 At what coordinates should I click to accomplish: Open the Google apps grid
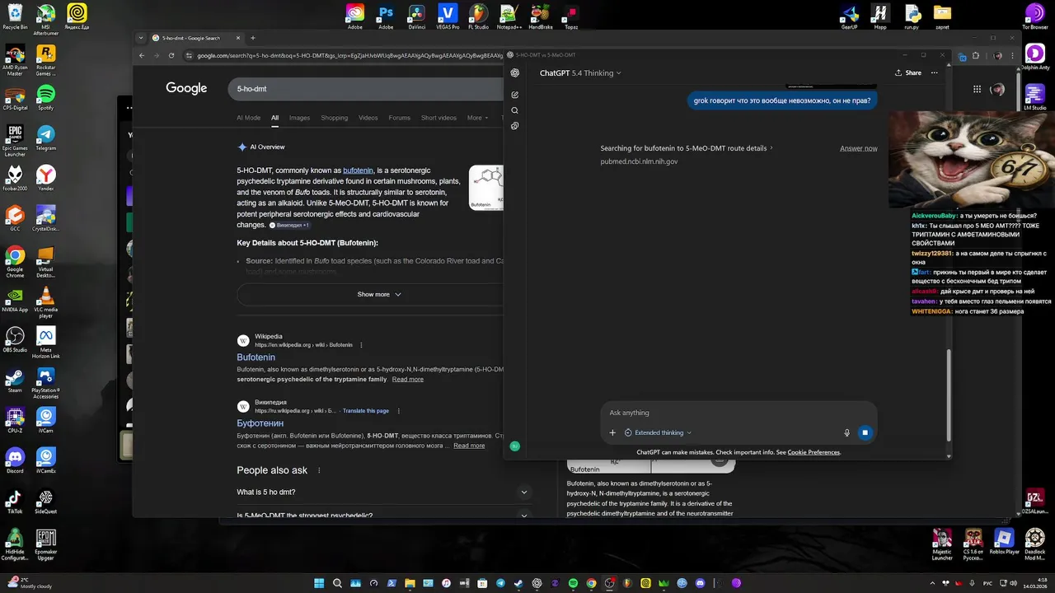pos(977,89)
